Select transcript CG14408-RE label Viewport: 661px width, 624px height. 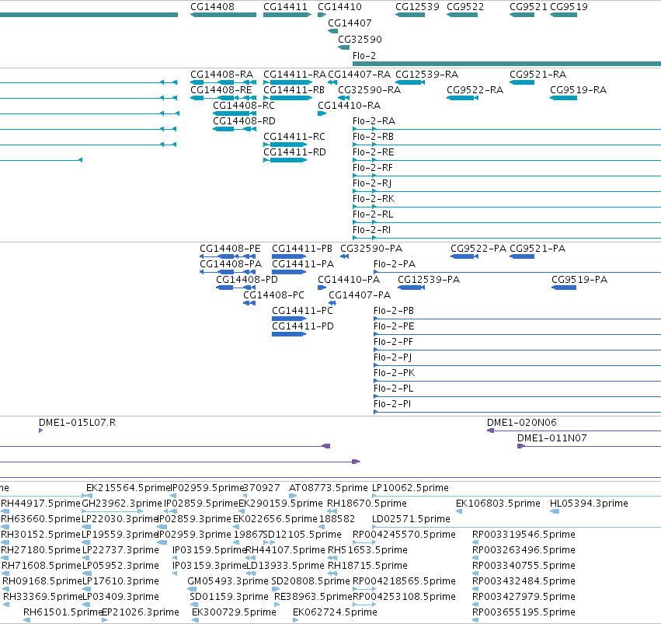(221, 90)
